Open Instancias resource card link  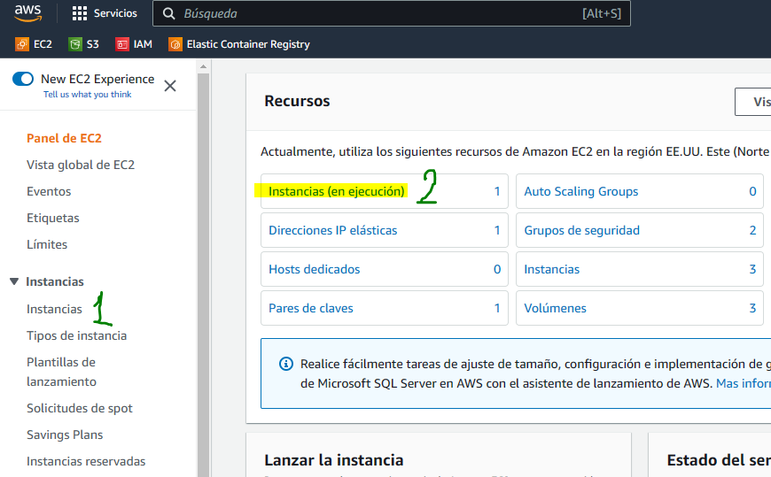point(552,269)
